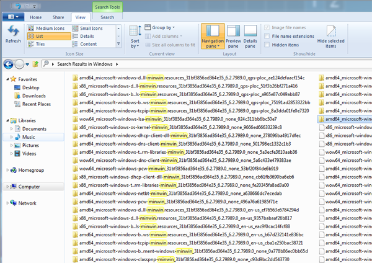Click the Search Tools contextual tab
This screenshot has height=263, width=372.
pos(107,7)
